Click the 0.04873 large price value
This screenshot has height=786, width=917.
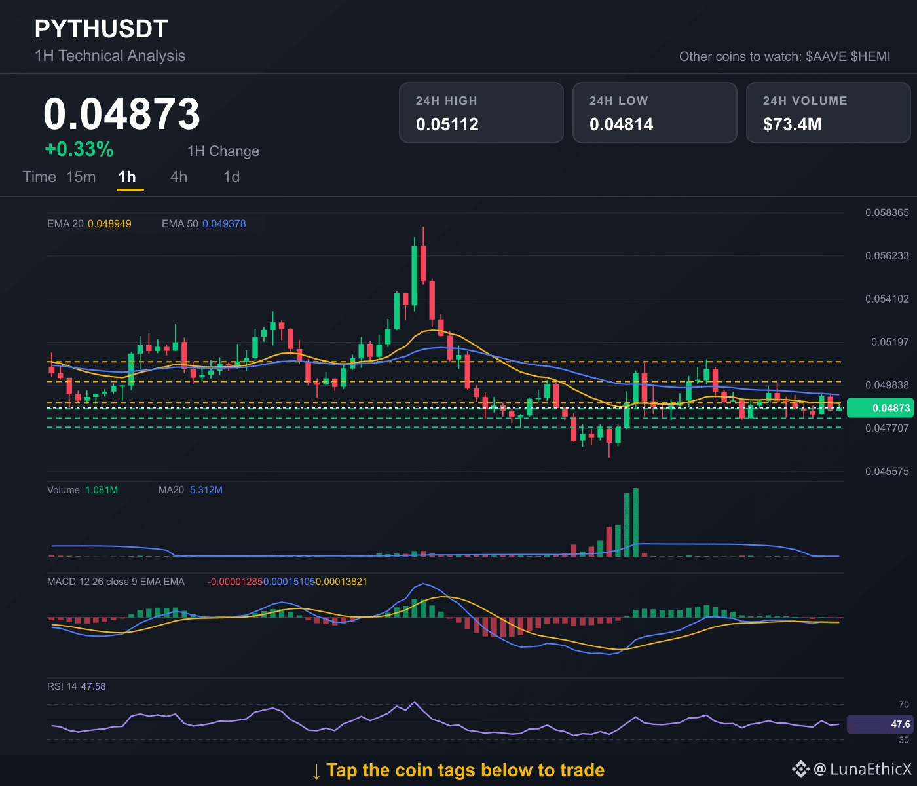click(122, 114)
